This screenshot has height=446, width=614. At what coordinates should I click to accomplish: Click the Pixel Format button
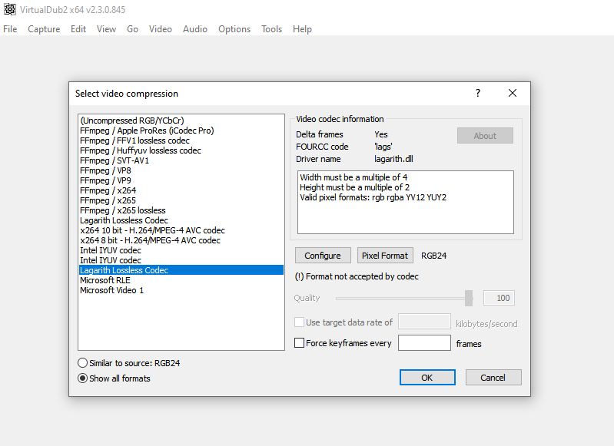pos(385,256)
